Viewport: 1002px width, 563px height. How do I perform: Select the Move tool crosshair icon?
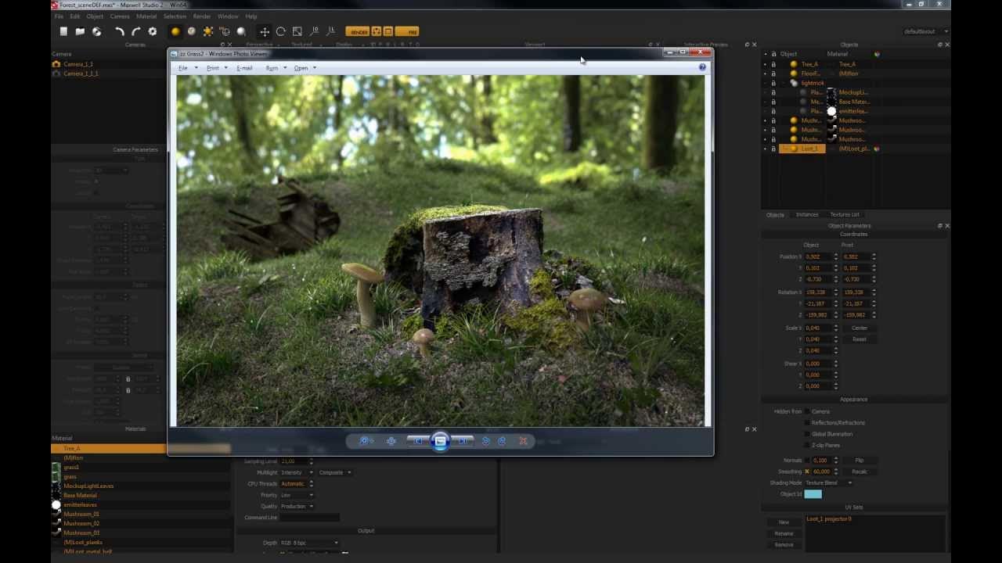pos(265,31)
